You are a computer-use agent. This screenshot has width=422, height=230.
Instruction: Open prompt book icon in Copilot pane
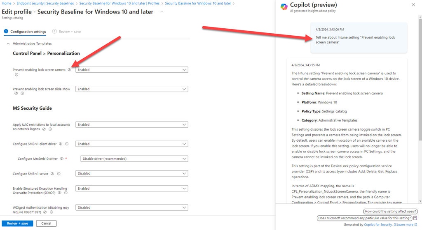point(415,218)
